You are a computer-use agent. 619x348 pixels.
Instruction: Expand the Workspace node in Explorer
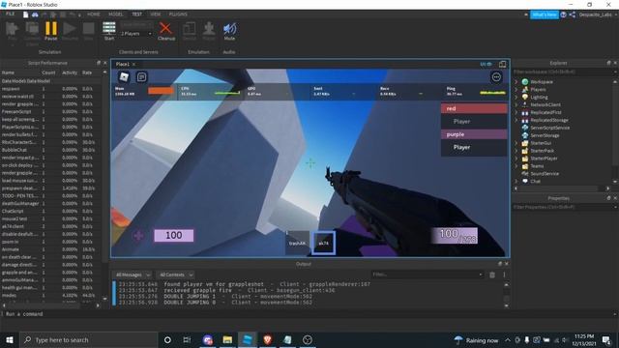[x=516, y=81]
